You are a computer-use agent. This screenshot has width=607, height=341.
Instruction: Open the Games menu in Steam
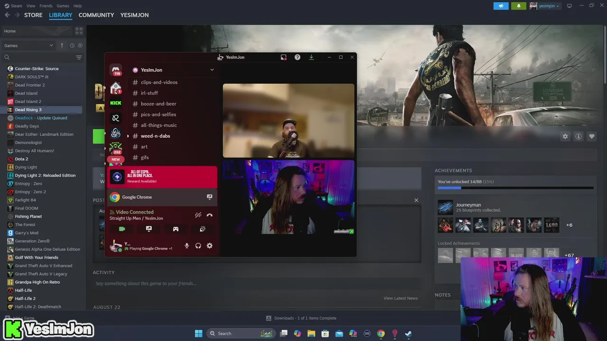point(63,6)
